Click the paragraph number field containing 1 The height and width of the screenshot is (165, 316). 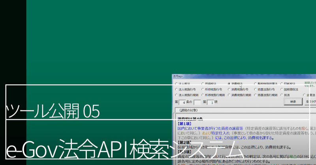[x=210, y=102]
